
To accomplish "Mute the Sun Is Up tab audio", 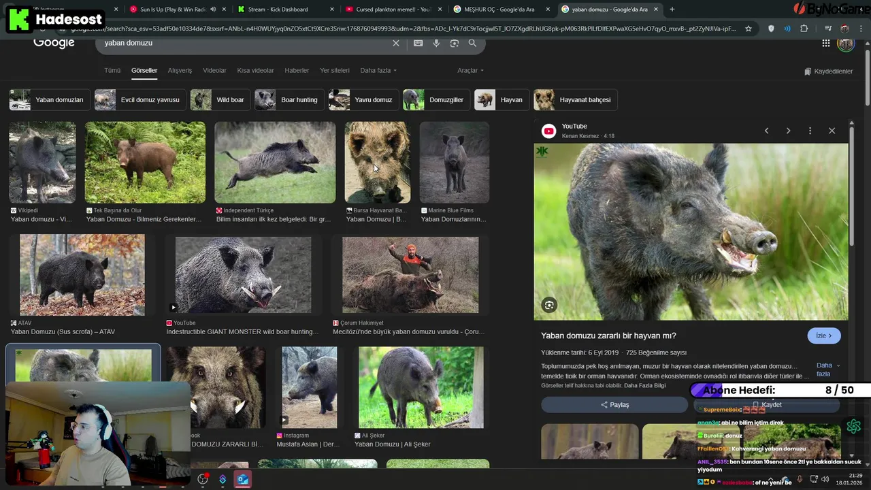I will [x=214, y=10].
